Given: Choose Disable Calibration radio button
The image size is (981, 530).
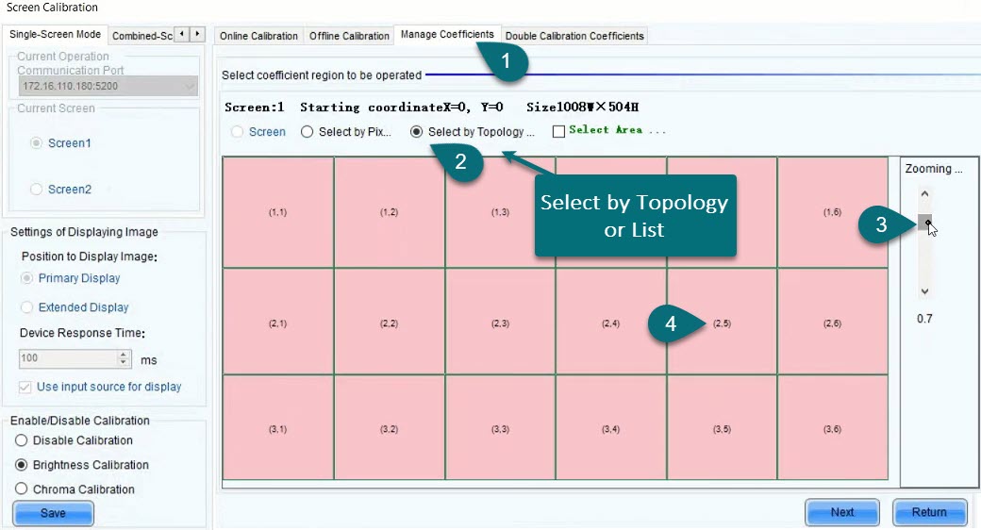Looking at the screenshot, I should (x=21, y=440).
